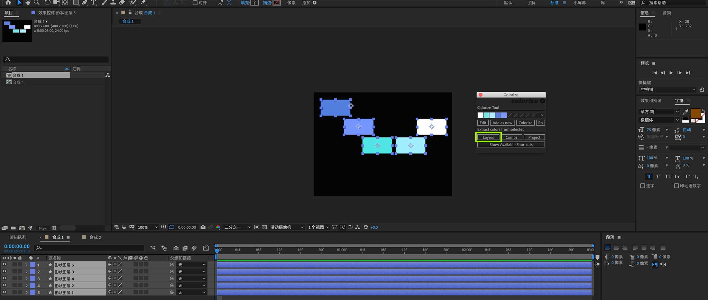Open the 二分之一 resolution dropdown
The height and width of the screenshot is (300, 708).
(x=237, y=227)
